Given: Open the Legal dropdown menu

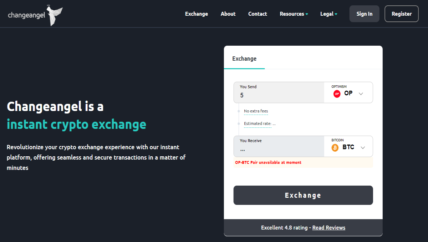Looking at the screenshot, I should point(328,14).
